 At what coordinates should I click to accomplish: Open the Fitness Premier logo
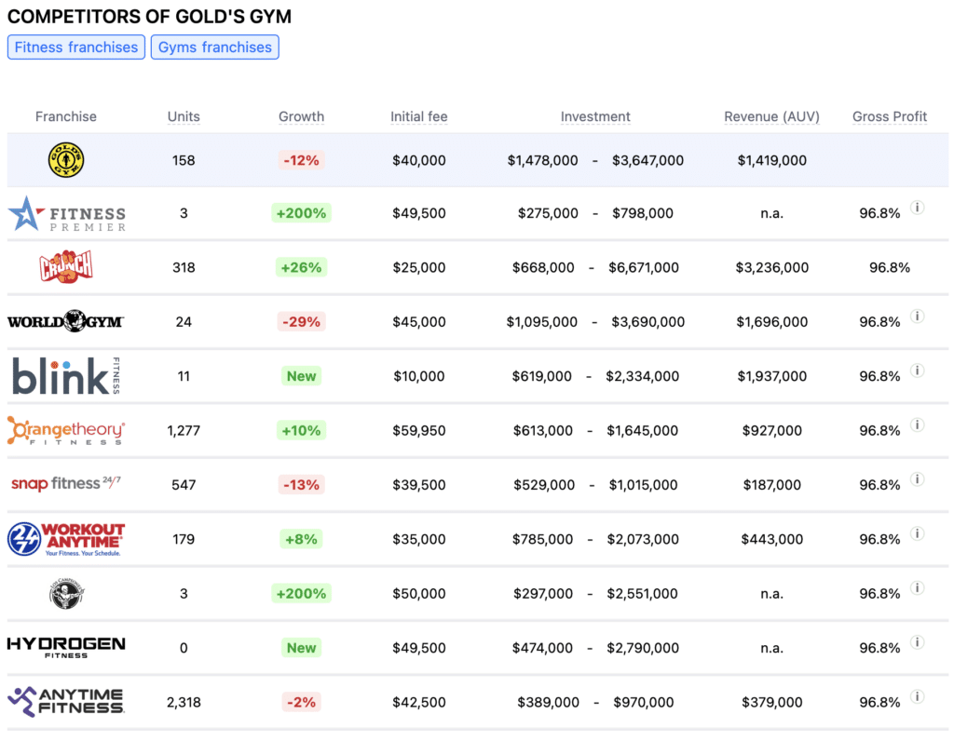pos(66,214)
